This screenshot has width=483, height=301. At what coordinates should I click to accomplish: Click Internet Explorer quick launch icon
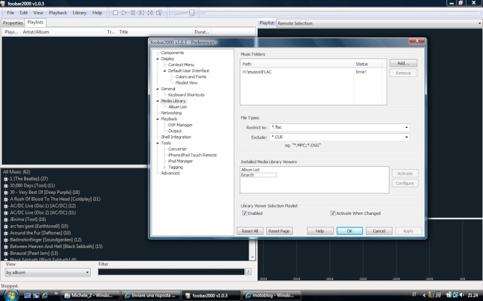(x=45, y=296)
